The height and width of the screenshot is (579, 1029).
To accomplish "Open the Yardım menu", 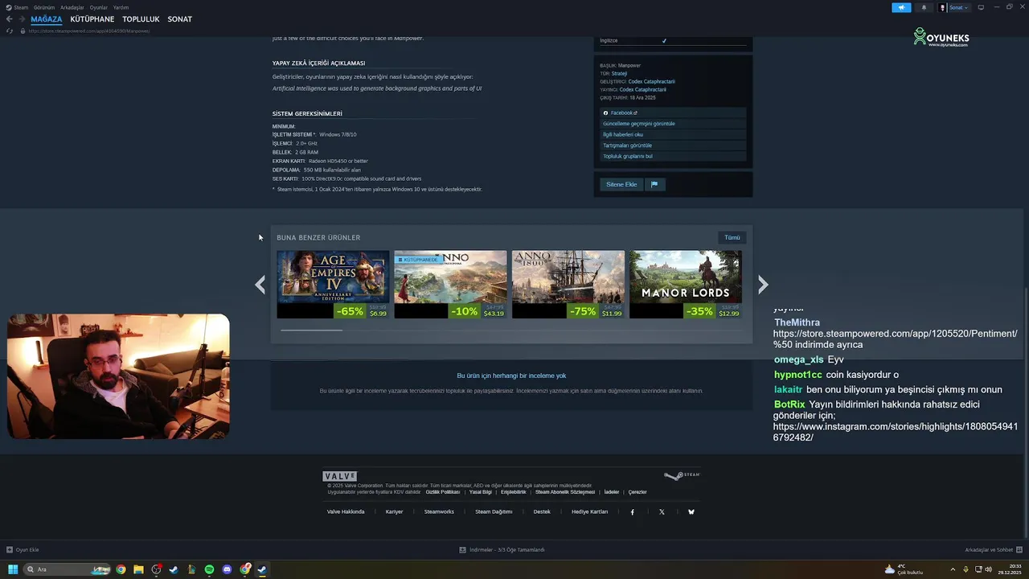I will (x=121, y=7).
